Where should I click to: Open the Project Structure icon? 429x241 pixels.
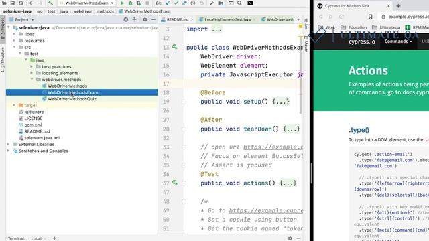[x=221, y=3]
